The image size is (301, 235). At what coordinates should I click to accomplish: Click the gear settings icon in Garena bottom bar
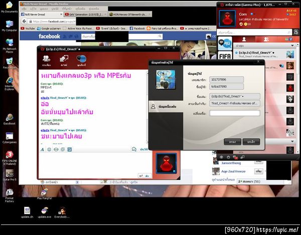point(228,157)
